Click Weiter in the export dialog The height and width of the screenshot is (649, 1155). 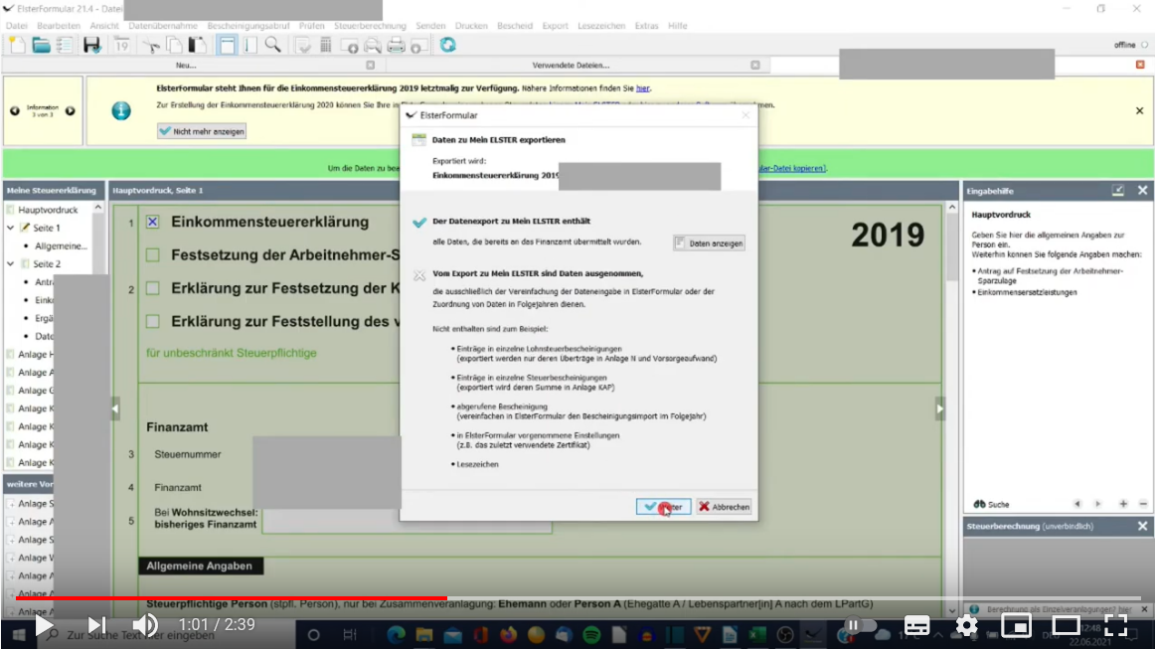tap(663, 507)
